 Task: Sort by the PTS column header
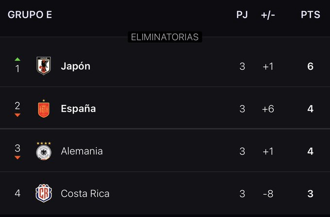310,15
